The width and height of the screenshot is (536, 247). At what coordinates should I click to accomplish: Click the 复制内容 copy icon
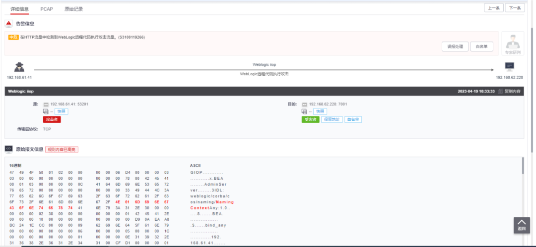pyautogui.click(x=500, y=92)
